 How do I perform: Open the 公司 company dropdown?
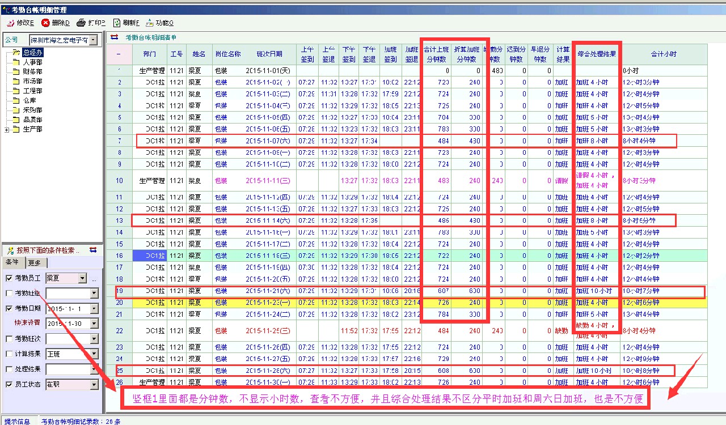[x=93, y=40]
